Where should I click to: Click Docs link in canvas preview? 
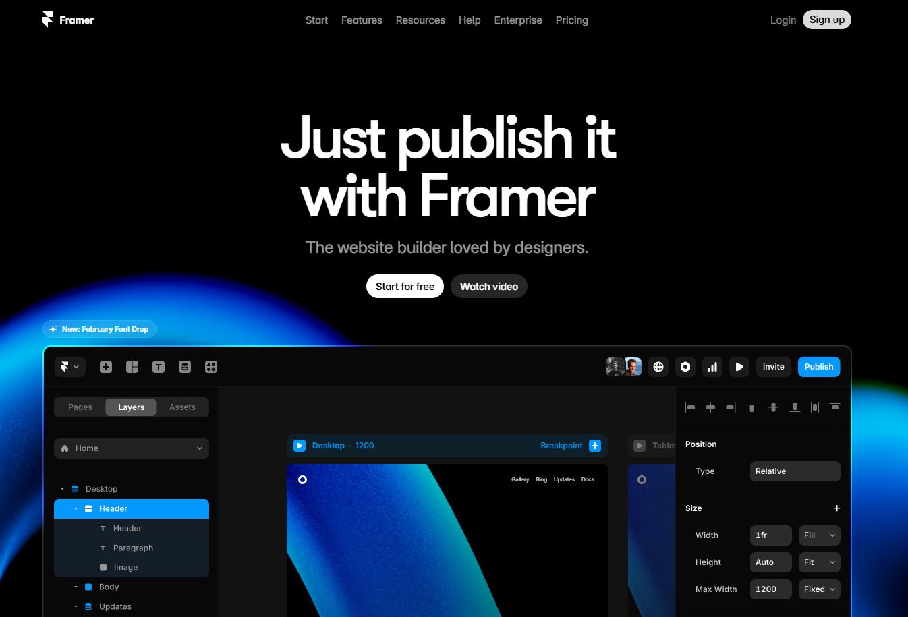point(588,479)
